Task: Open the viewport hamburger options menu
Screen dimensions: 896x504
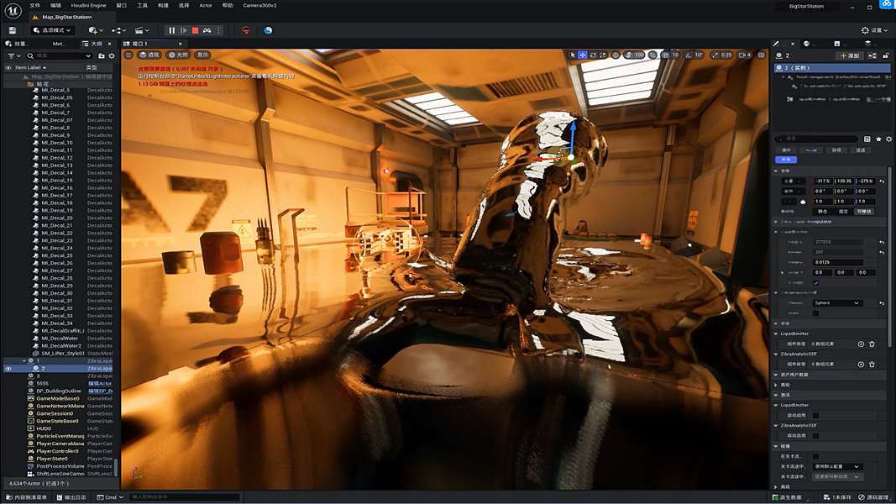Action: pos(128,55)
